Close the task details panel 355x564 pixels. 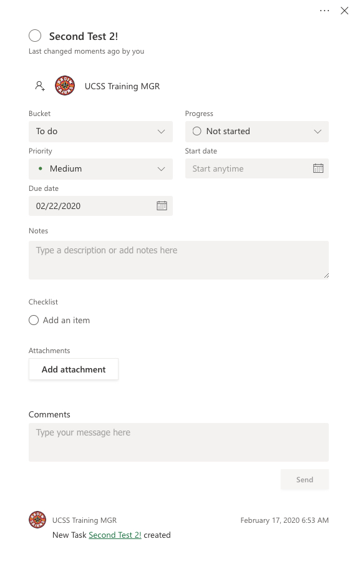coord(344,11)
